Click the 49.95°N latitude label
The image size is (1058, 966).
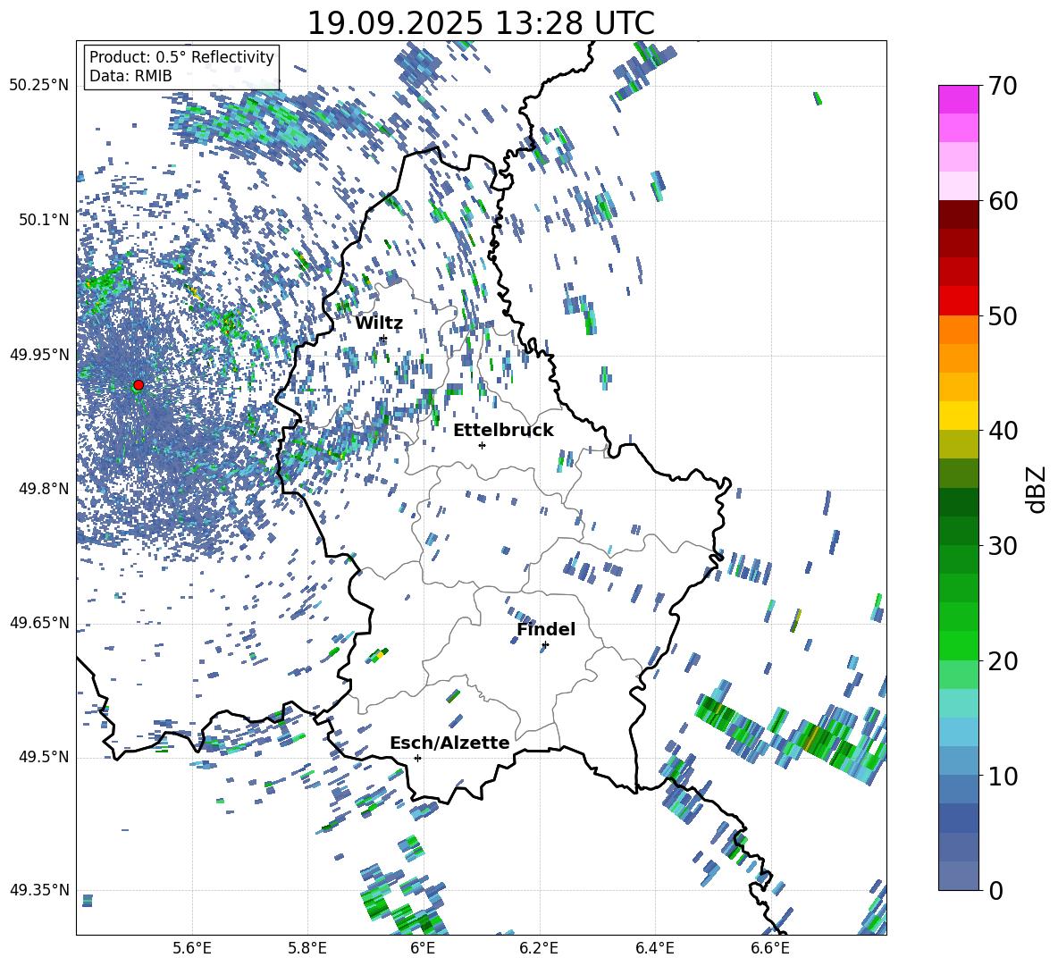[x=39, y=355]
